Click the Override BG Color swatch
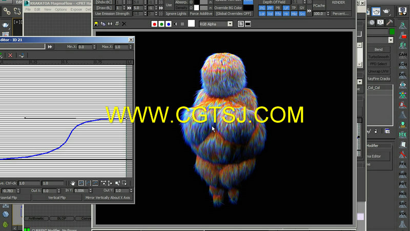This screenshot has width=410, height=231. (x=248, y=8)
